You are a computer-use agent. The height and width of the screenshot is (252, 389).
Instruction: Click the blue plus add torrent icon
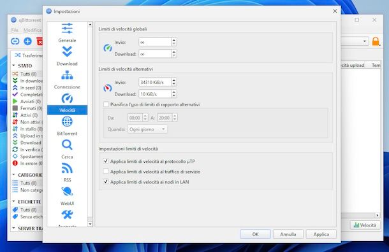27,41
